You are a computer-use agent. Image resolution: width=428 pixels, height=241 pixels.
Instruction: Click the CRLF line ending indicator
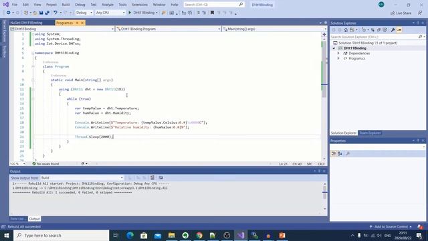point(321,164)
